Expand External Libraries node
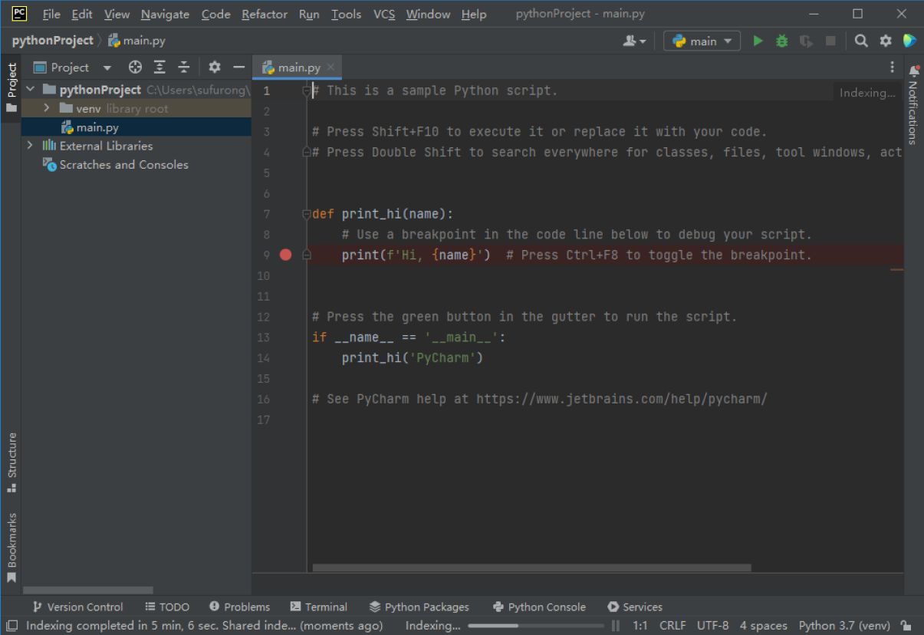924x635 pixels. pos(30,146)
